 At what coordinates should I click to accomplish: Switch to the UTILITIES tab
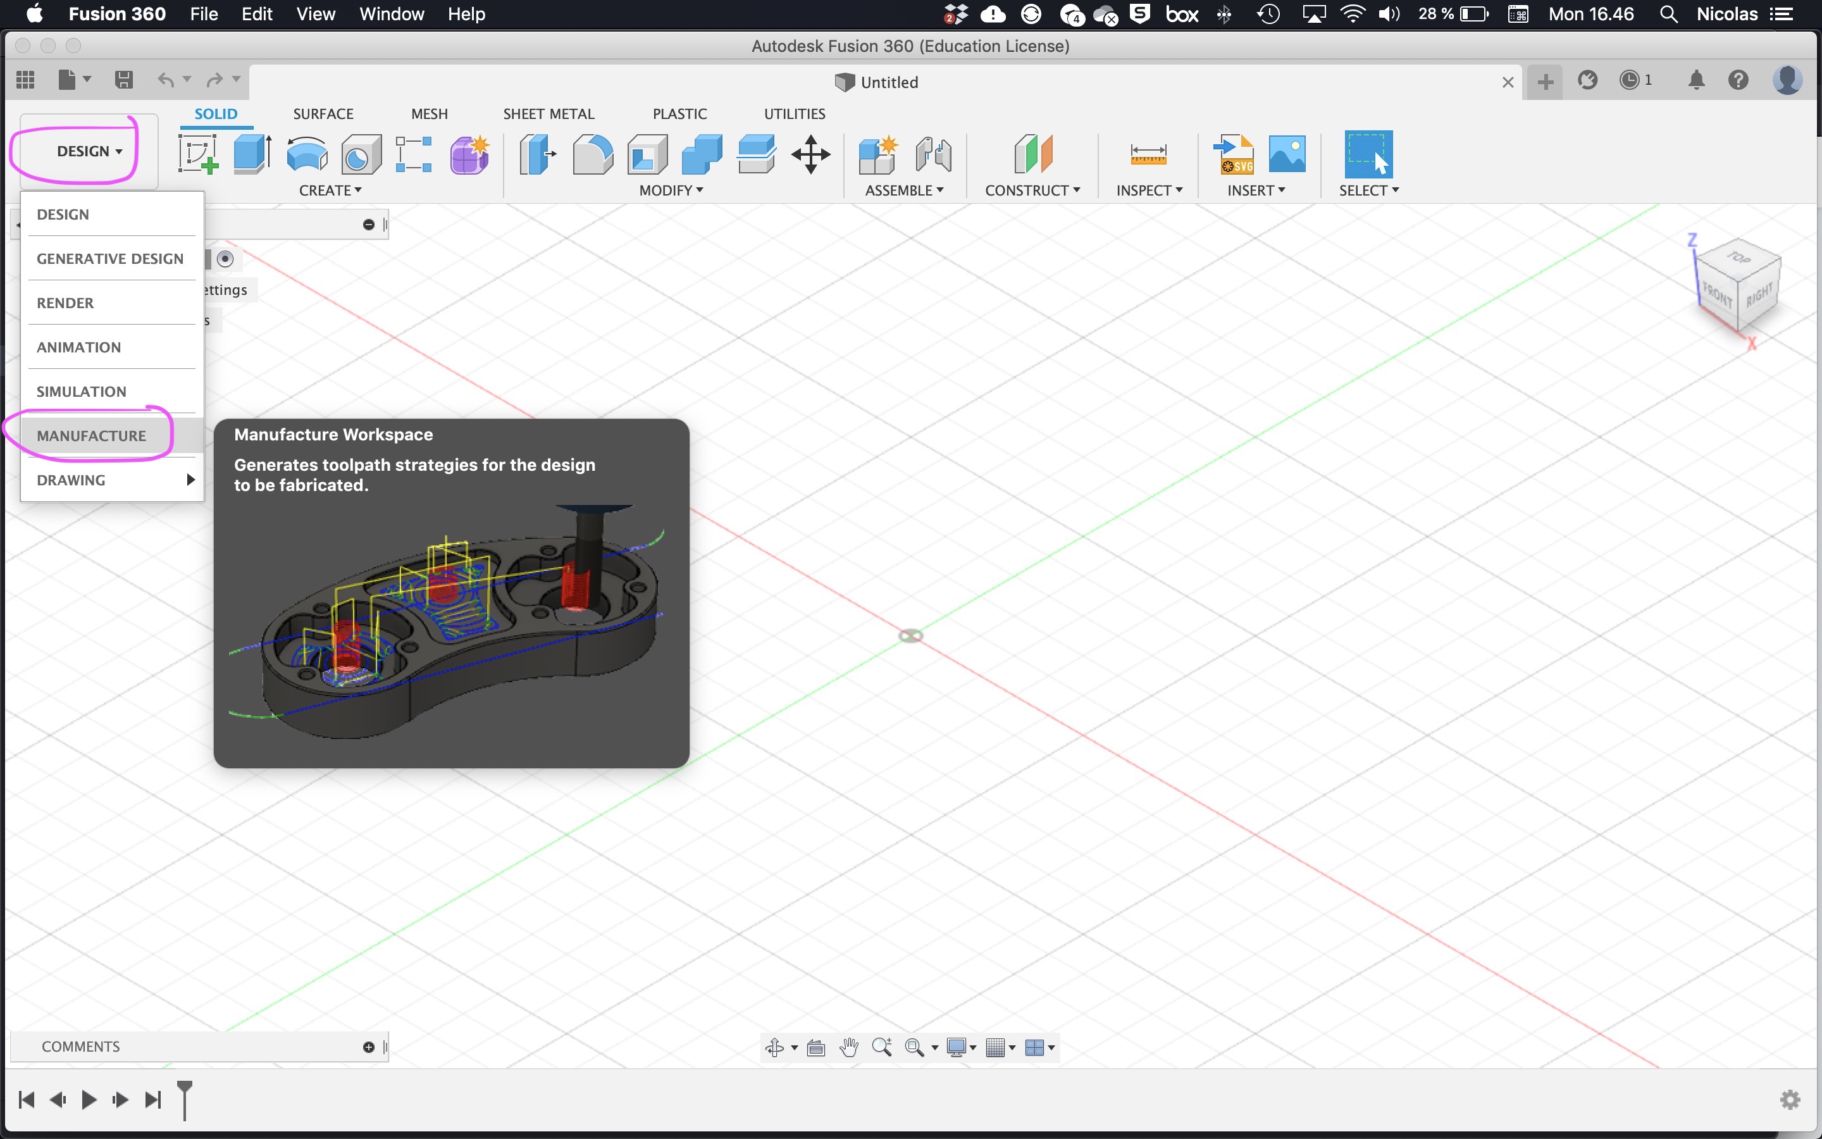(795, 114)
